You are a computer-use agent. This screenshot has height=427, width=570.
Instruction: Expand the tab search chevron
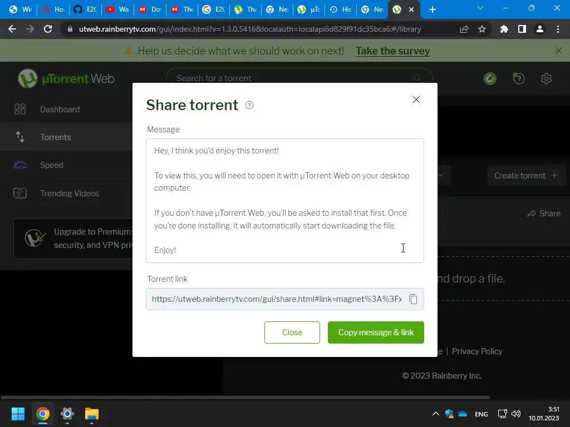coord(480,8)
